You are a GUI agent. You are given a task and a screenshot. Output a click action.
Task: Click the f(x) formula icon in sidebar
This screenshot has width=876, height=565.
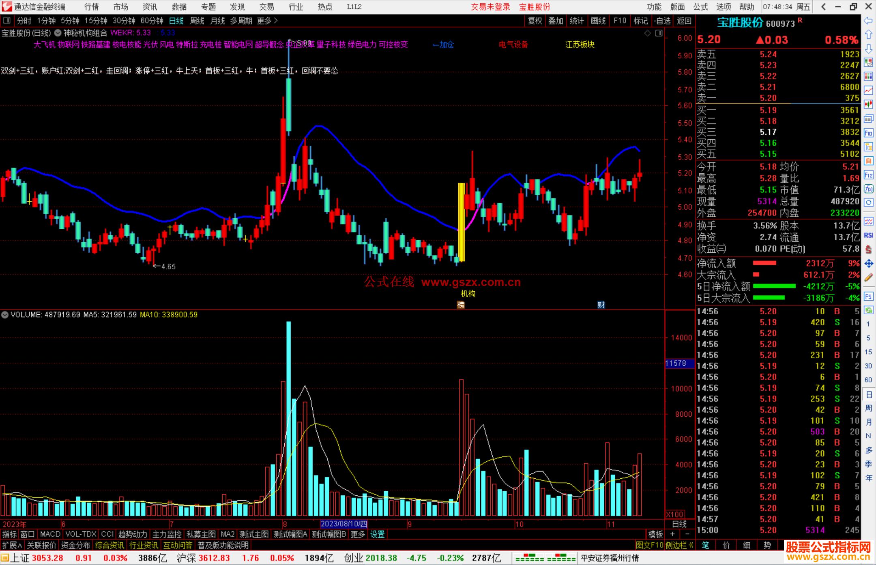pos(868,189)
